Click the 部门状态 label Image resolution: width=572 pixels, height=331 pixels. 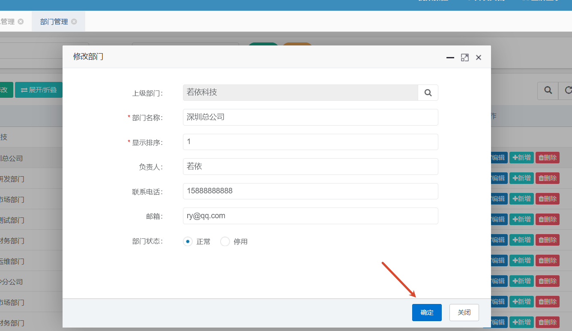point(147,241)
